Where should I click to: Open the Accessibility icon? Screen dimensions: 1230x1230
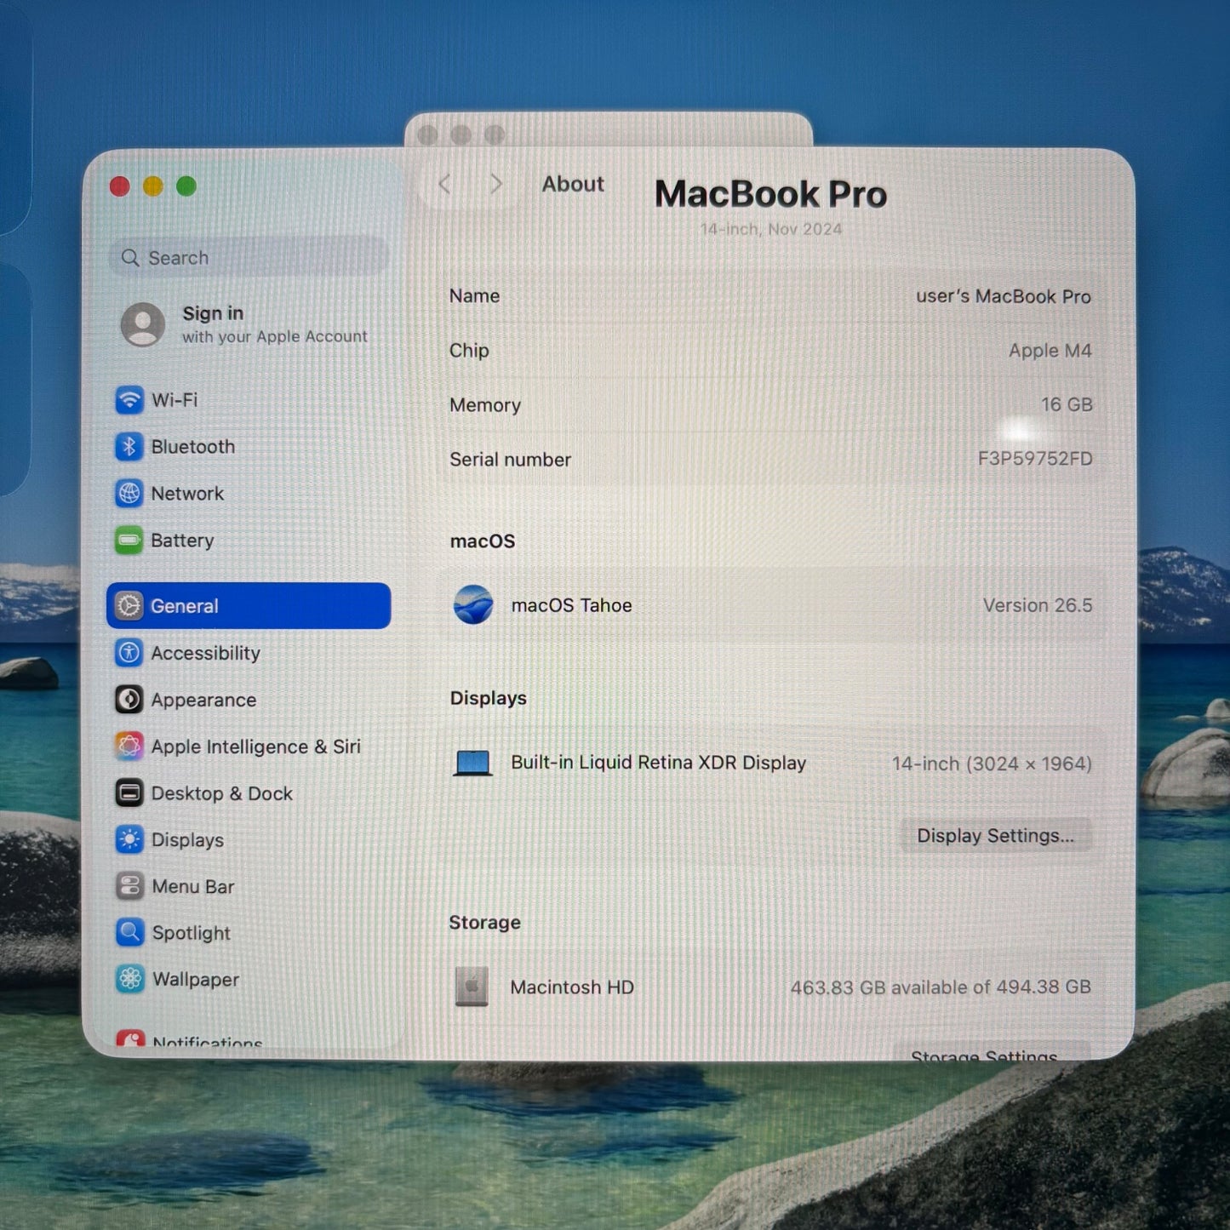pyautogui.click(x=129, y=653)
